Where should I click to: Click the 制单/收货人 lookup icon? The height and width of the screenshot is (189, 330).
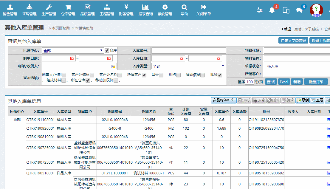tap(113, 66)
